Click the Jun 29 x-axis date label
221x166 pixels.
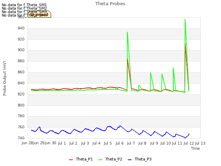click(39, 143)
